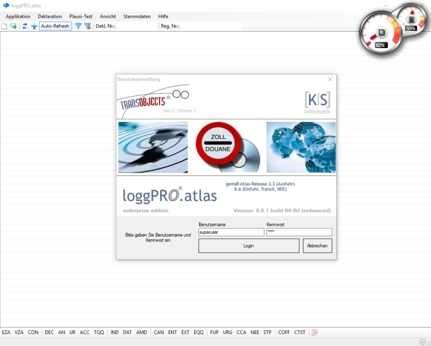Click the Login button

(249, 246)
